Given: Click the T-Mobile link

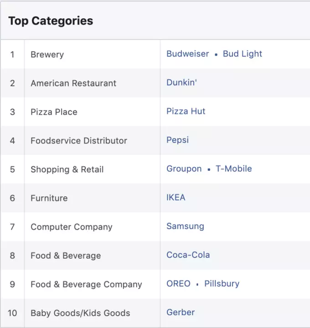Looking at the screenshot, I should (x=233, y=169).
